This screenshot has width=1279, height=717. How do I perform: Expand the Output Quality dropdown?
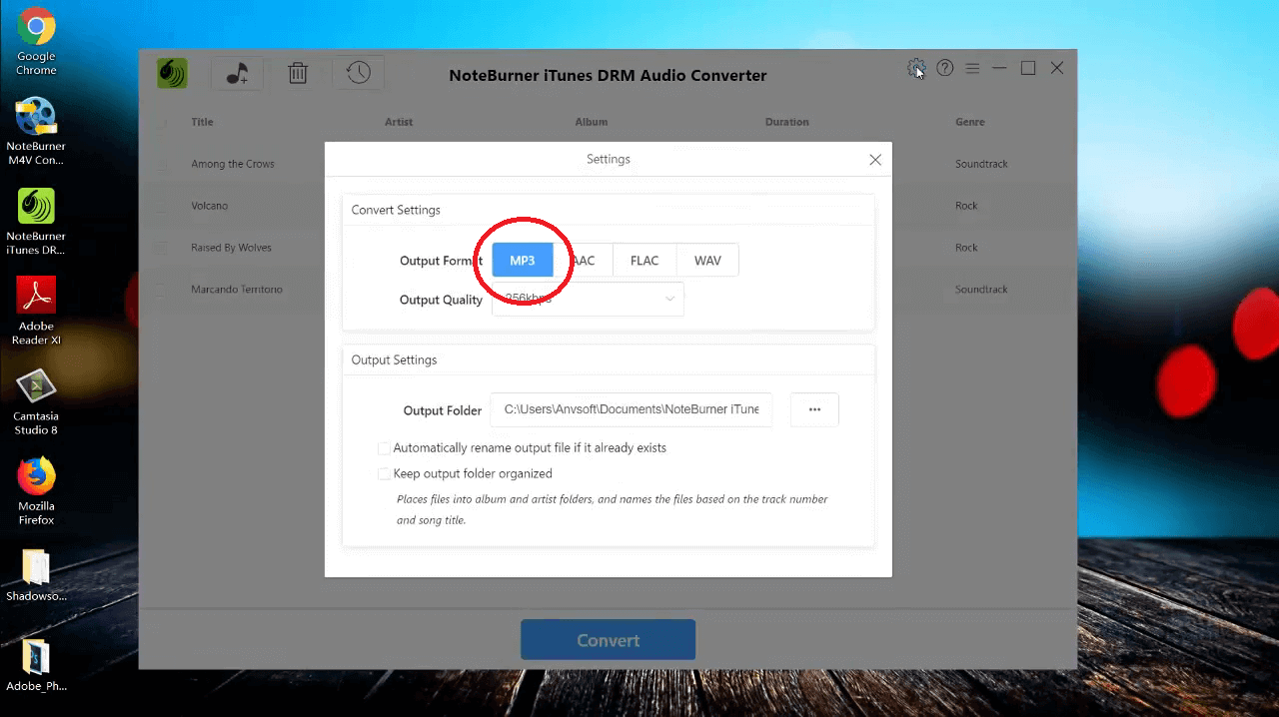588,299
